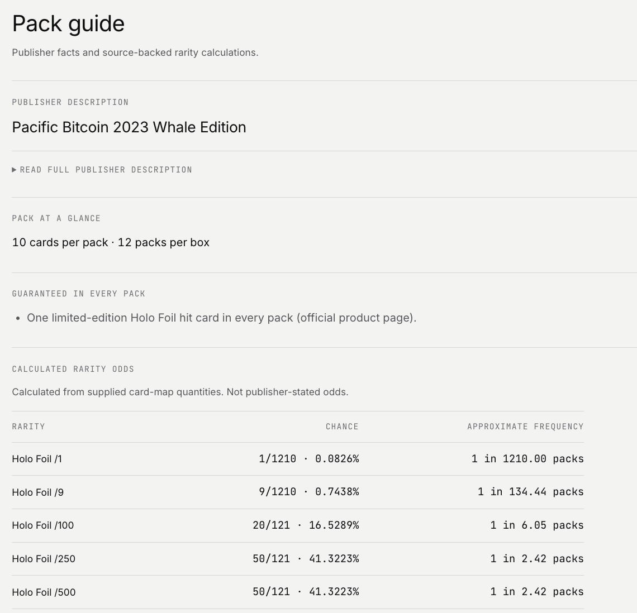
Task: Select chance '20/121 · 16.5289%'
Action: (306, 525)
